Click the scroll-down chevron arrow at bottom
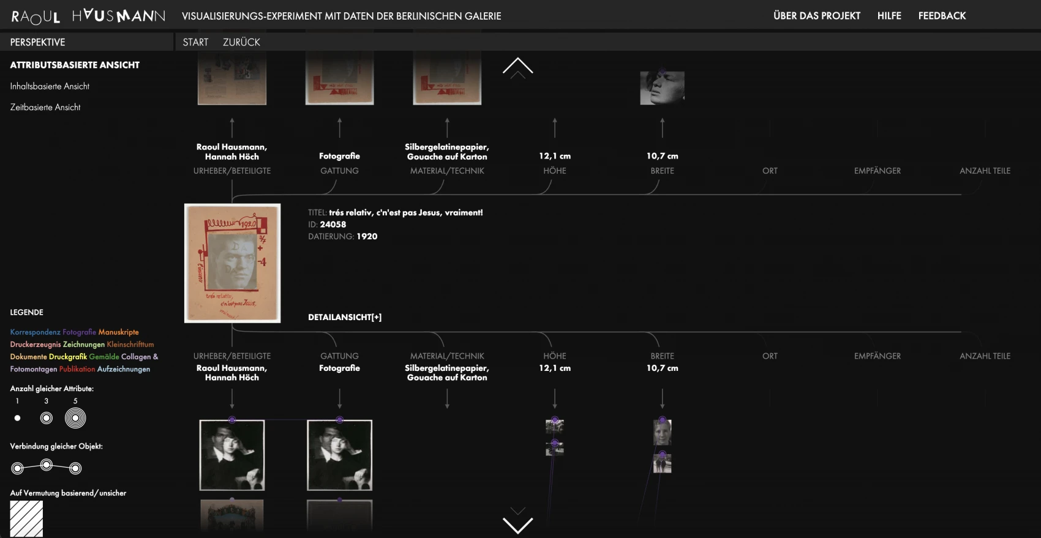Image resolution: width=1041 pixels, height=538 pixels. coord(517,525)
